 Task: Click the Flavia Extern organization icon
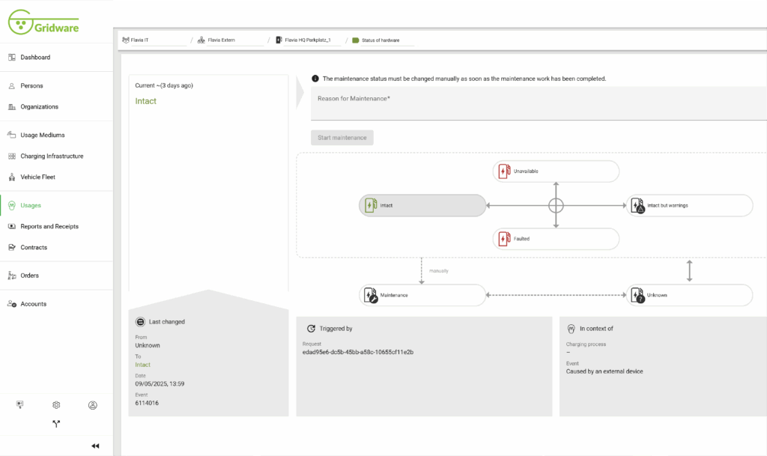[201, 40]
